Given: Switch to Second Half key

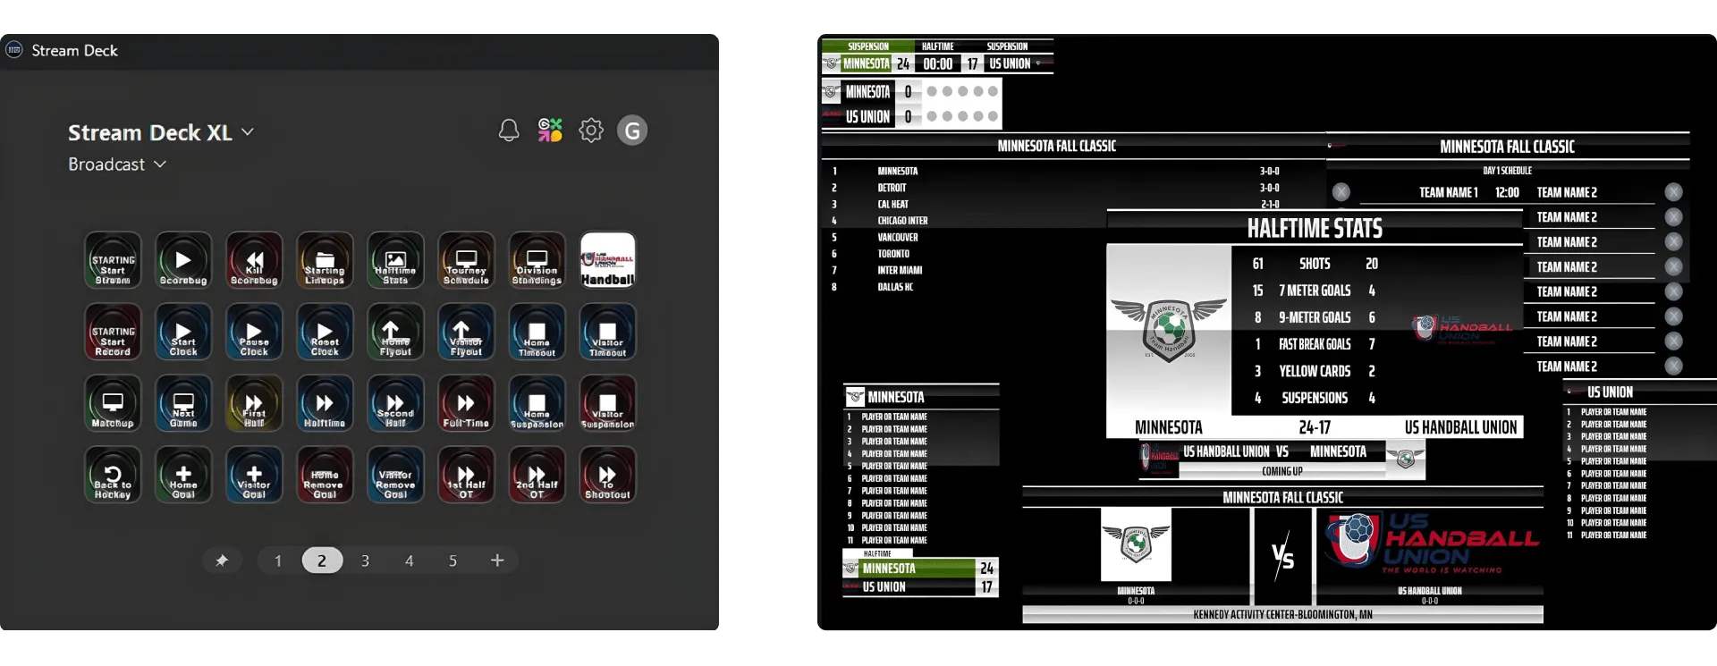Looking at the screenshot, I should point(395,403).
